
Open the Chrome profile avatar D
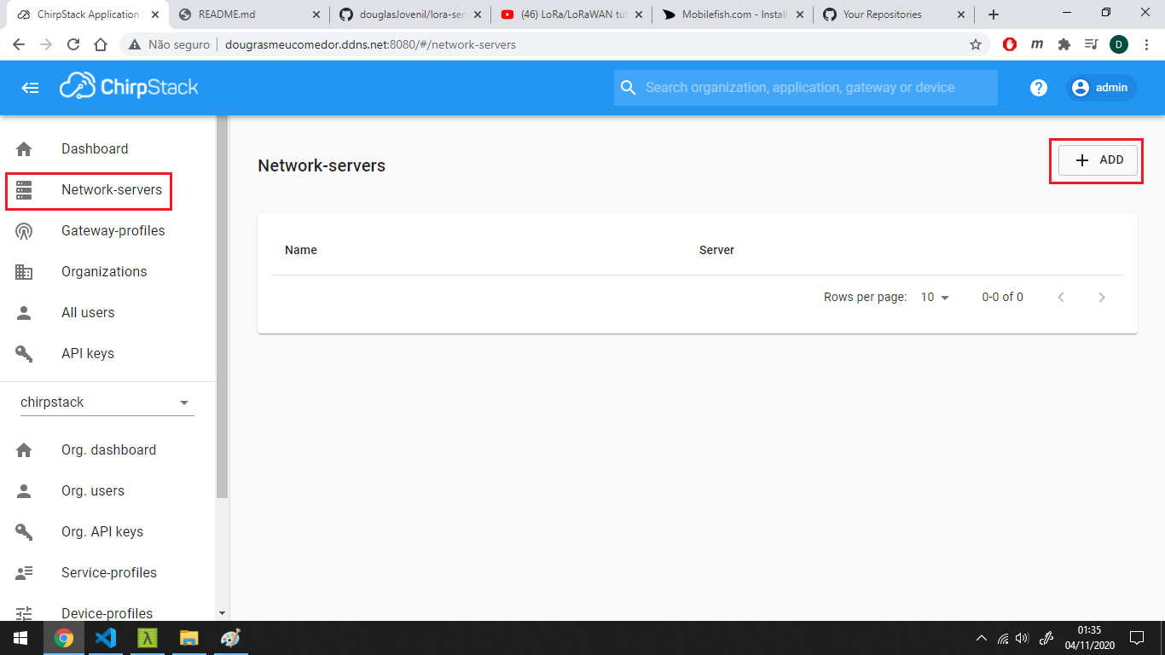click(x=1119, y=44)
